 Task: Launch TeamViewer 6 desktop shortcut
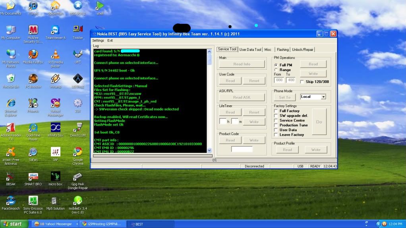pos(56,31)
